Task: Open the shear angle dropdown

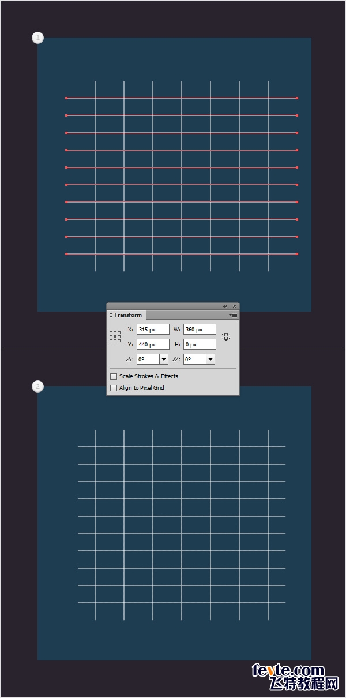Action: click(x=210, y=359)
